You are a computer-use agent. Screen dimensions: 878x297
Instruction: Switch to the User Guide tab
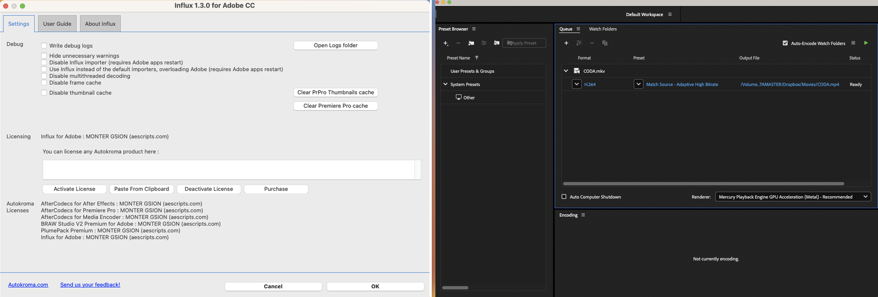(57, 24)
